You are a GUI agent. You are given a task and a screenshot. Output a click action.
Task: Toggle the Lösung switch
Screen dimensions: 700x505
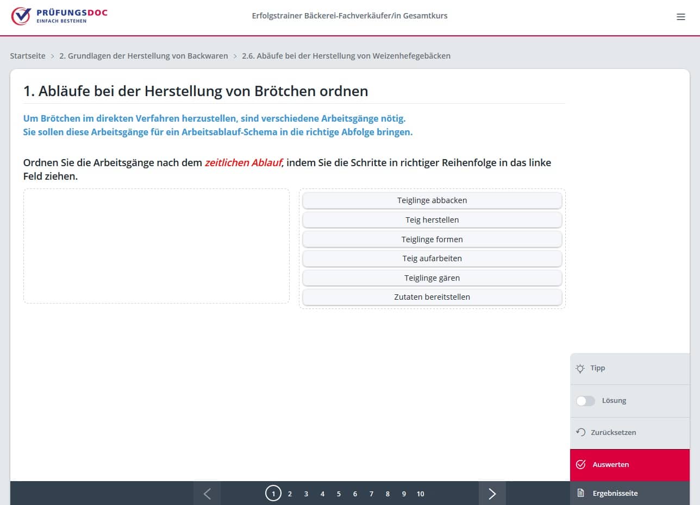tap(585, 401)
